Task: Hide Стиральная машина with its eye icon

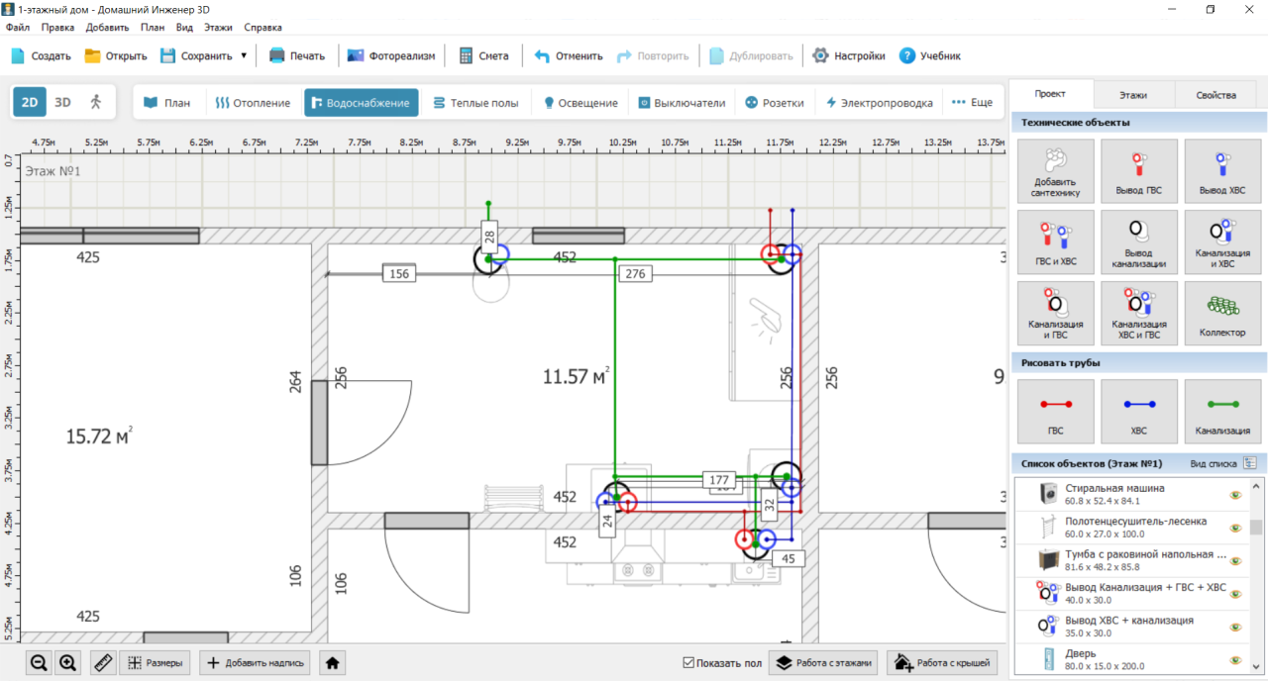Action: 1235,495
